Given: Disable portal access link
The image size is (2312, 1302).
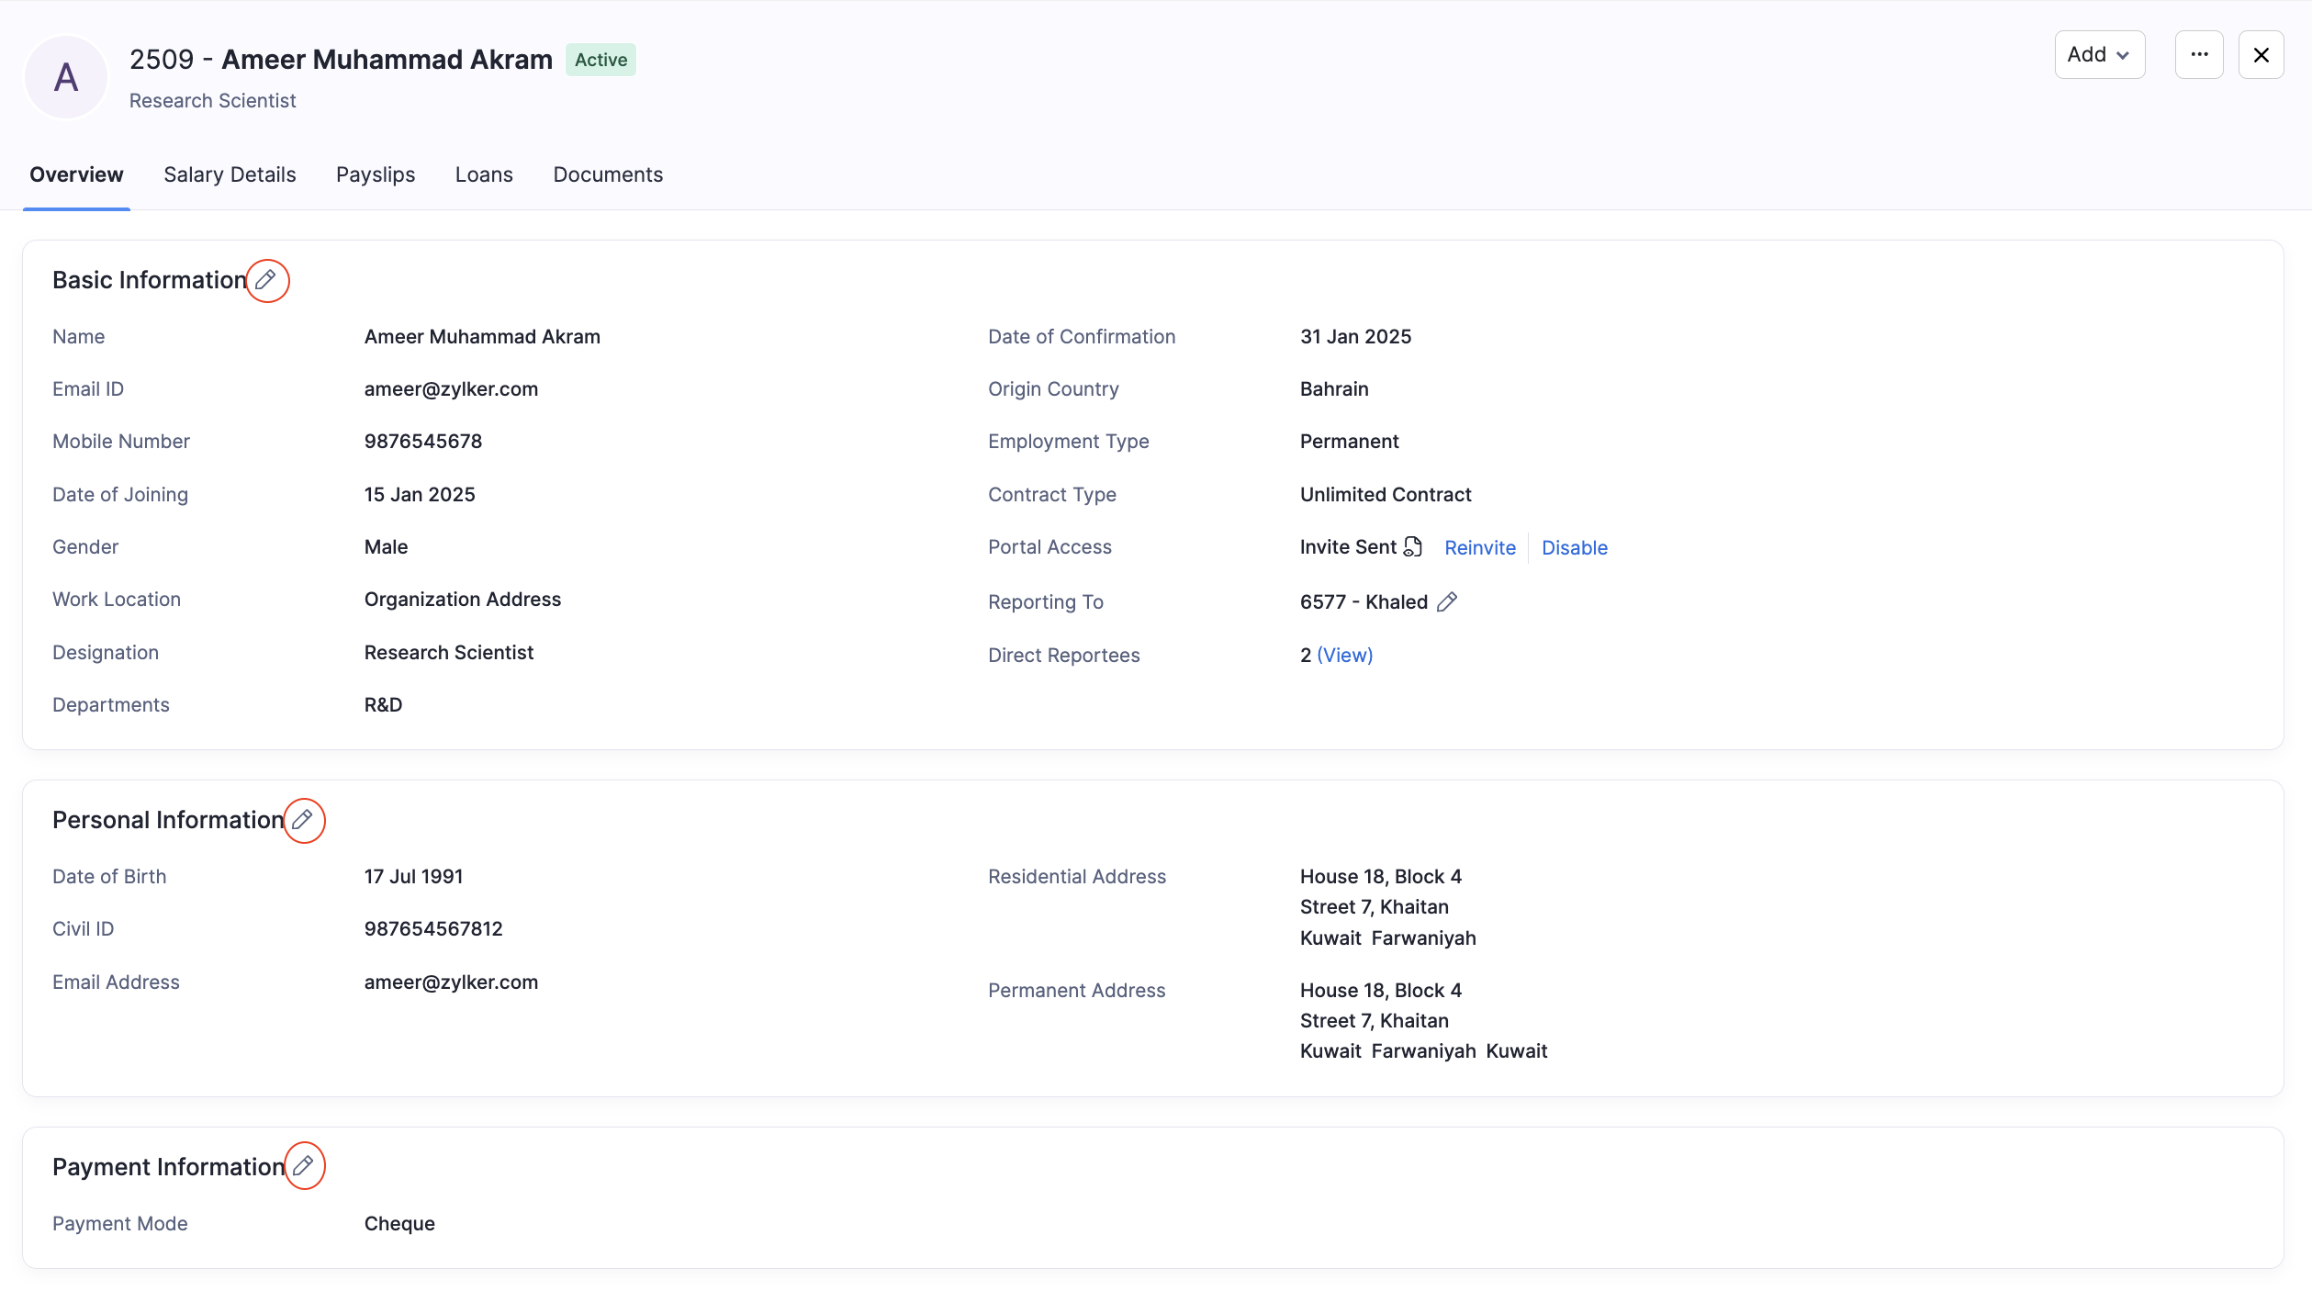Looking at the screenshot, I should [1574, 548].
